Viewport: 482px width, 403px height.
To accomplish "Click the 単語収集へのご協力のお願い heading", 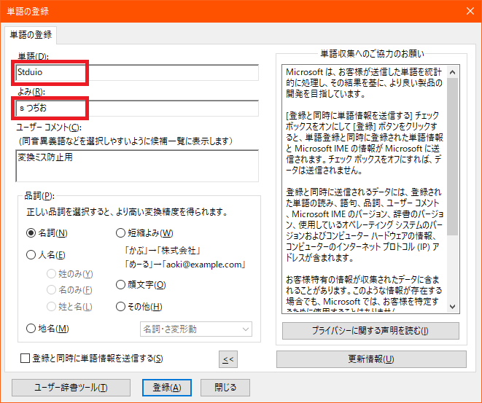I will click(x=373, y=54).
